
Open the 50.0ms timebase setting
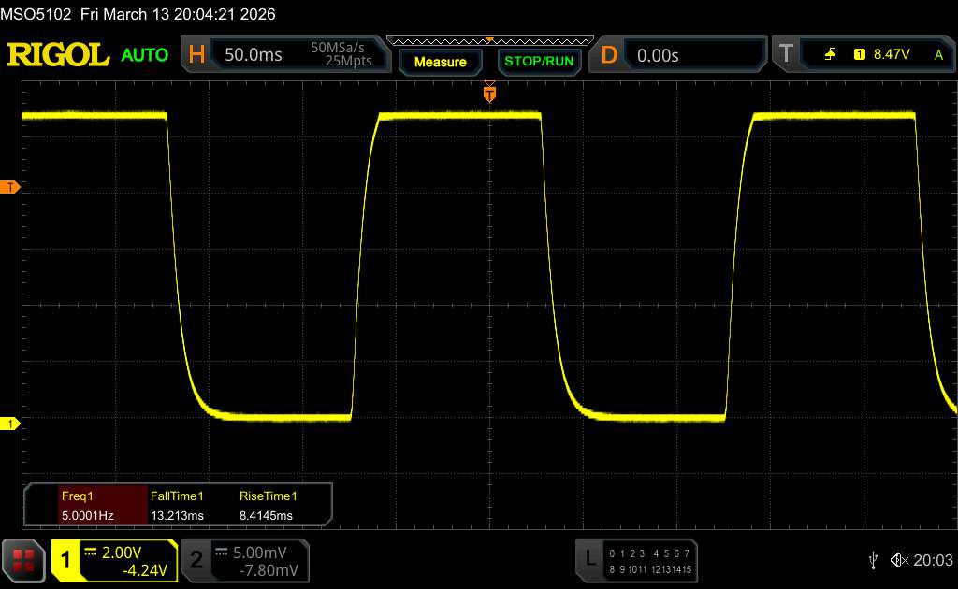[x=254, y=55]
